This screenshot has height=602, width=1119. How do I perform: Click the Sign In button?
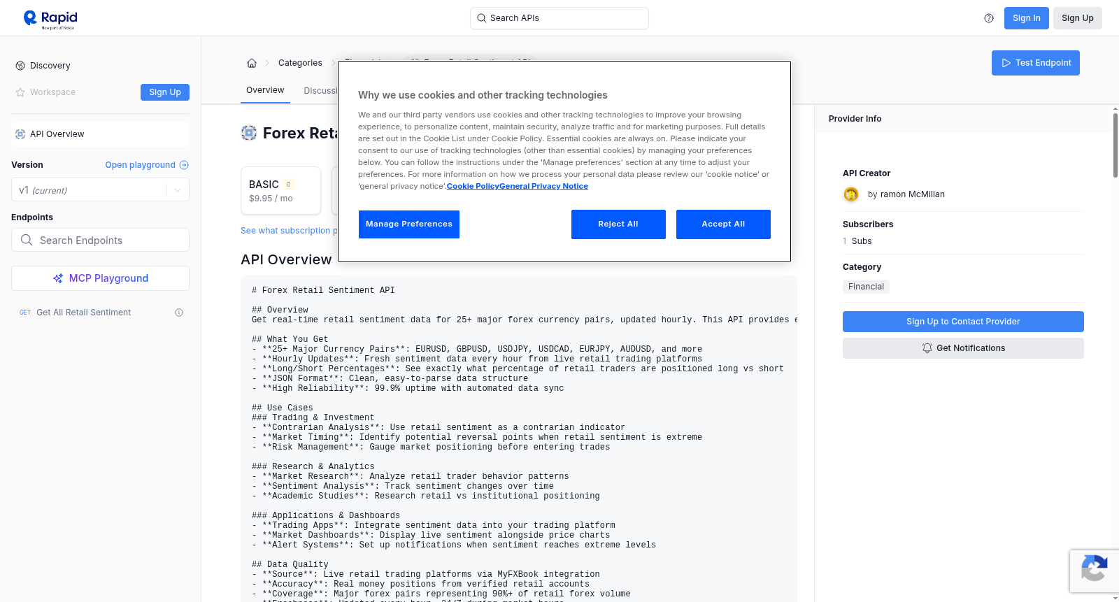pyautogui.click(x=1026, y=18)
